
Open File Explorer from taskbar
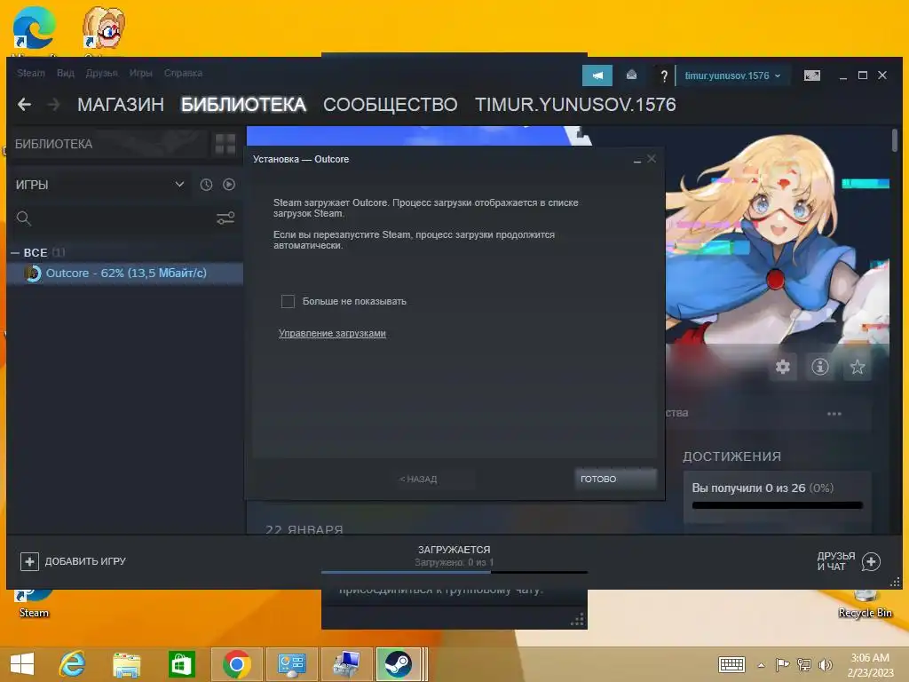point(126,664)
